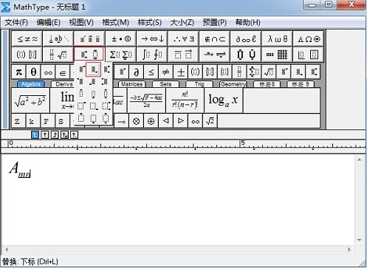
Task: Switch to the Algebra tab
Action: [31, 84]
